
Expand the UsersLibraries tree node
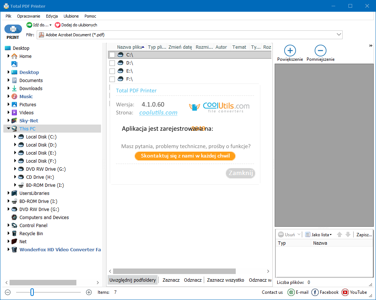point(8,193)
